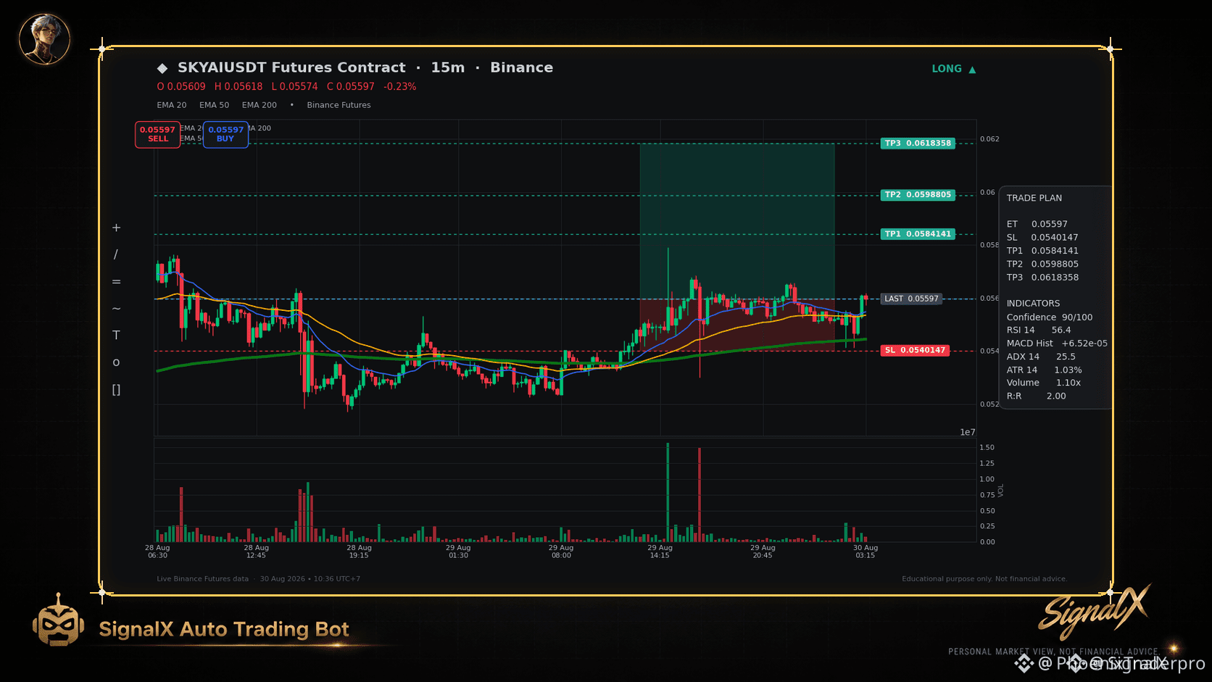Click the 29 Aug 14:15 time label
The height and width of the screenshot is (682, 1212).
660,552
